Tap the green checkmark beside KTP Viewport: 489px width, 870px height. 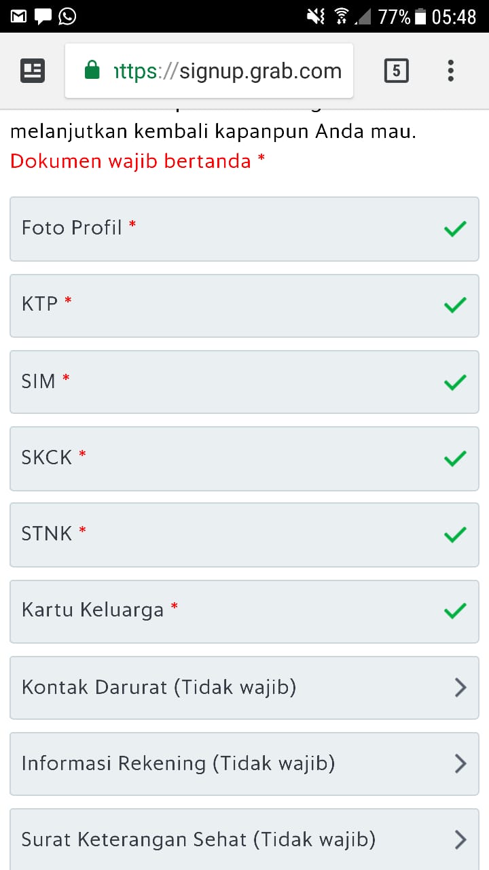(454, 304)
